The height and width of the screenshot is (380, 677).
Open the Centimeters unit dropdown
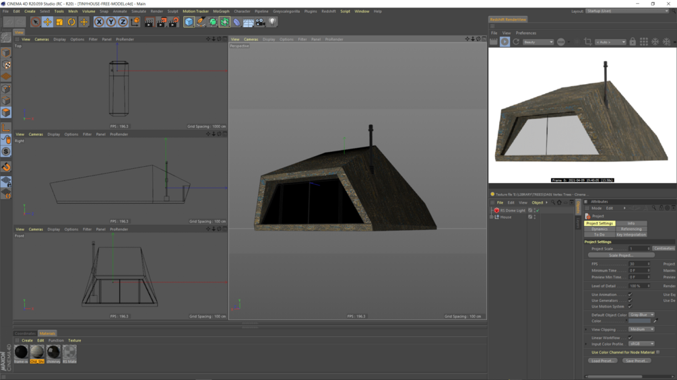[664, 249]
